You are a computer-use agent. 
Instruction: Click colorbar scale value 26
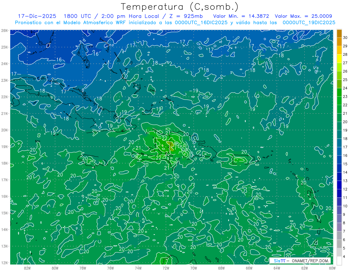pos(345,71)
